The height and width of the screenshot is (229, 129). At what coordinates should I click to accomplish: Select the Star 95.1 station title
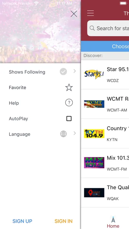tap(118, 69)
